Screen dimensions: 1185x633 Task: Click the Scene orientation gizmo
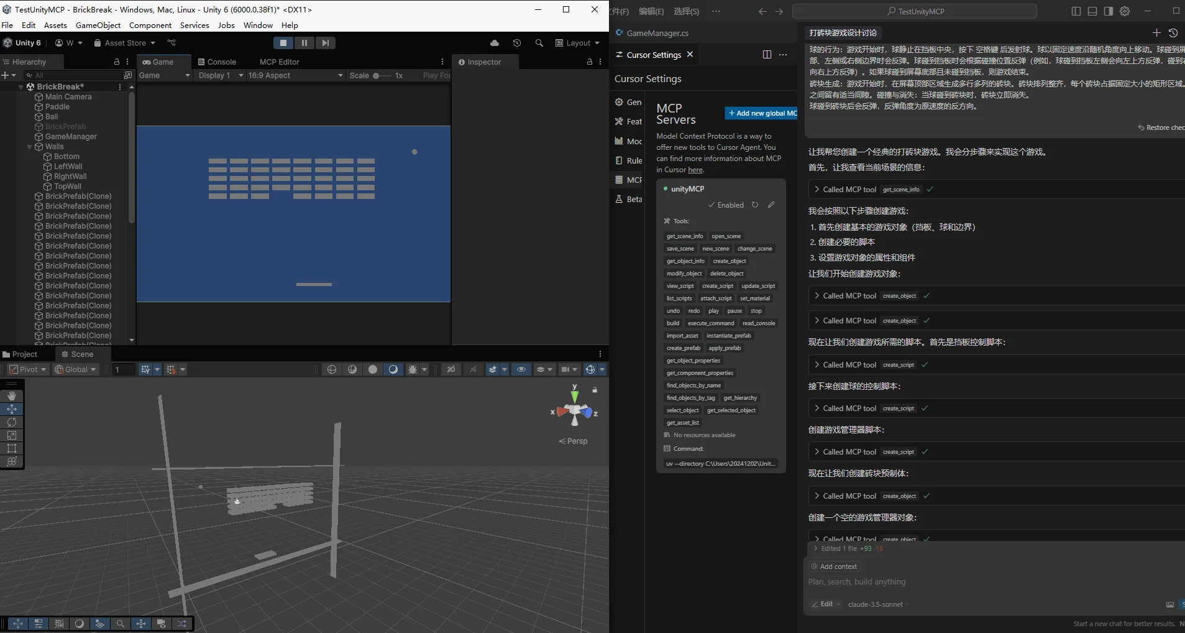tap(575, 410)
